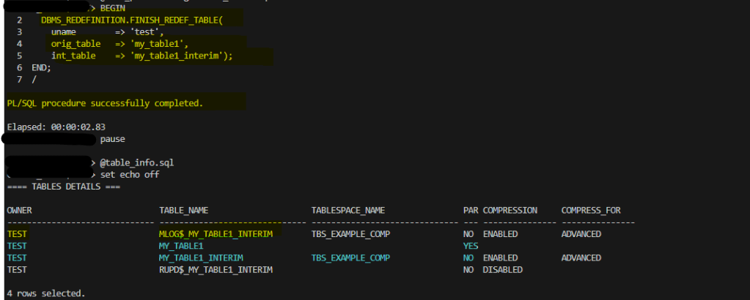Click the OWNER column header
This screenshot has width=750, height=300.
click(19, 210)
